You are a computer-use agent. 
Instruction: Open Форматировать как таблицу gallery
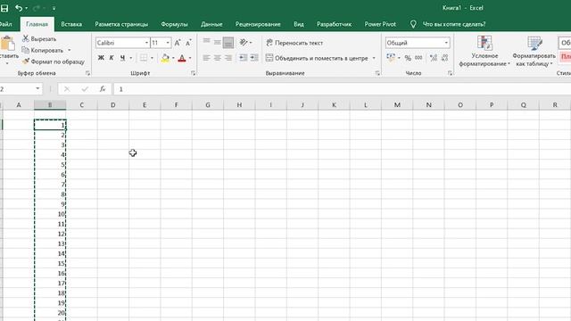(x=534, y=51)
